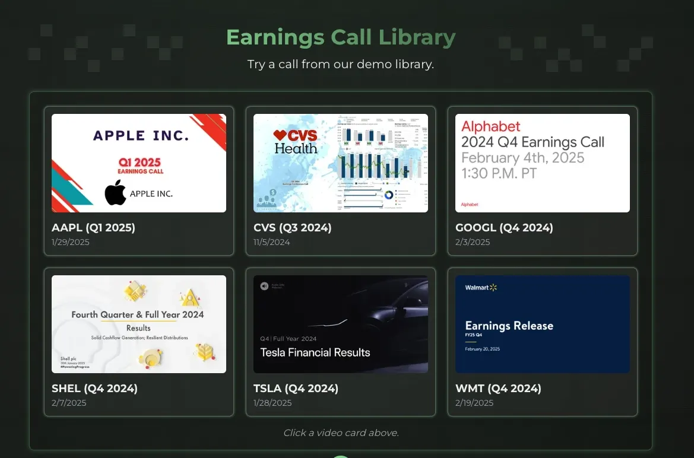Click the Alphabet wordmark on the GOOGL card
The height and width of the screenshot is (458, 694).
point(490,126)
